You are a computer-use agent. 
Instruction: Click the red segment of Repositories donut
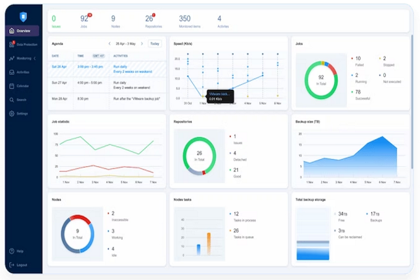(x=204, y=172)
